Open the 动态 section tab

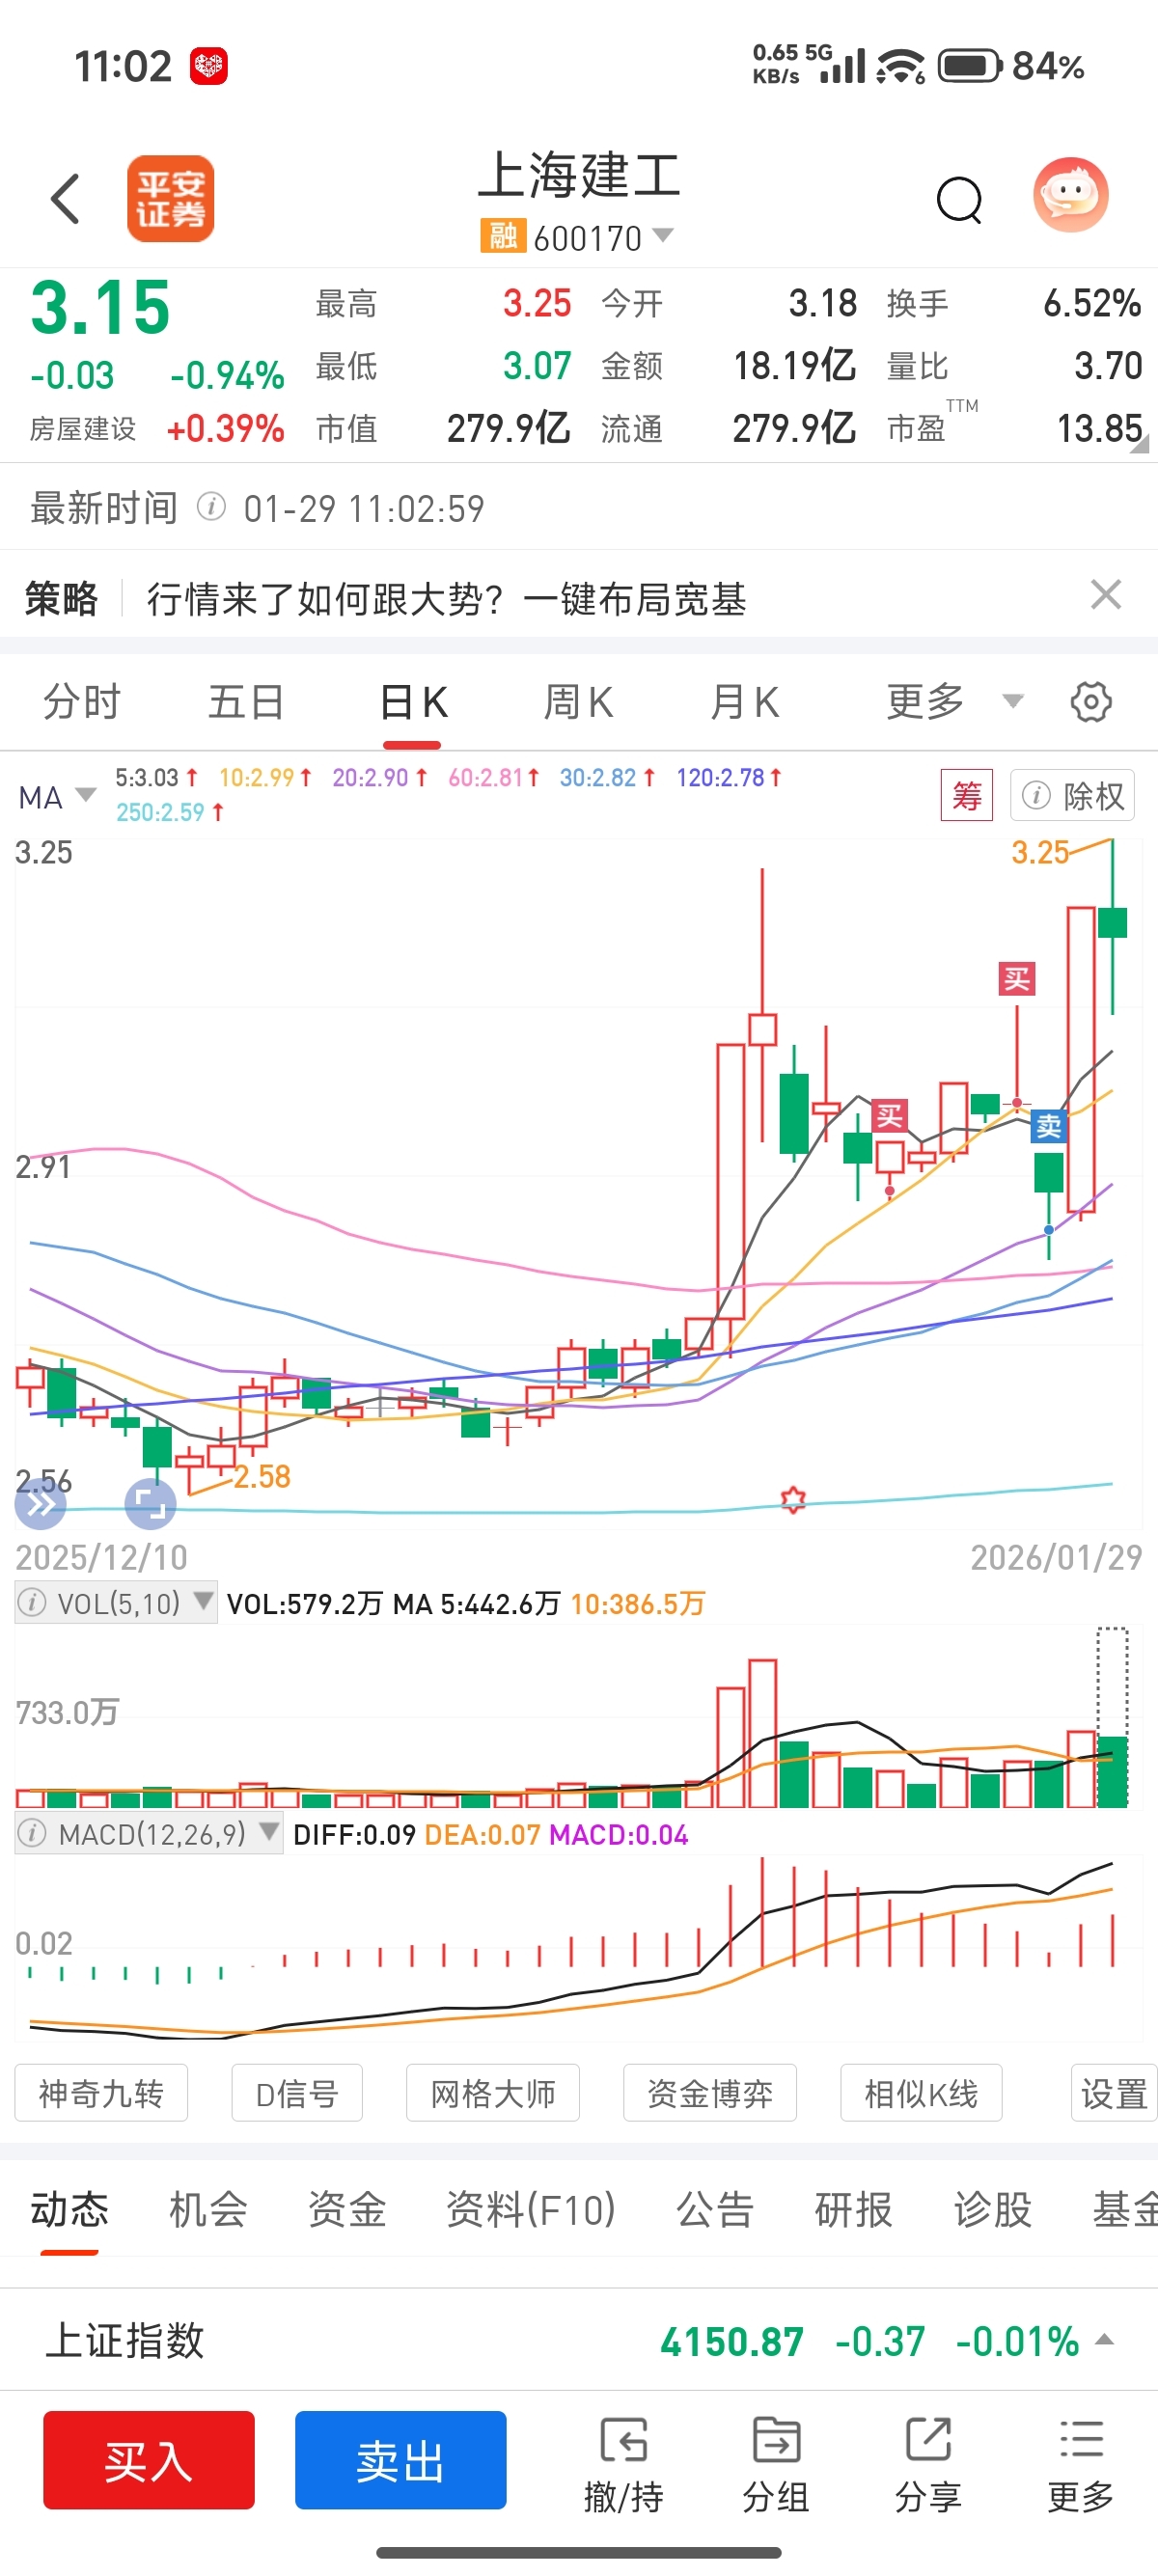point(69,2209)
